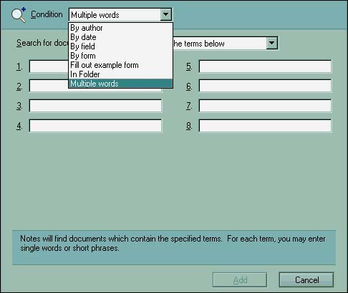Focus term input field 1
This screenshot has height=293, width=348.
tap(95, 66)
